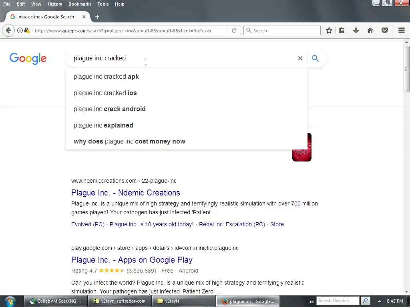Image resolution: width=410 pixels, height=307 pixels.
Task: Click the scrollbar down arrow
Action: (406, 292)
